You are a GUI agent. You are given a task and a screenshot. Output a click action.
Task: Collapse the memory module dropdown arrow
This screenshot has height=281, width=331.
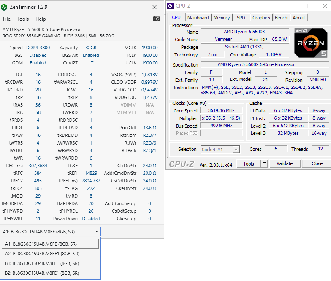(x=96, y=232)
